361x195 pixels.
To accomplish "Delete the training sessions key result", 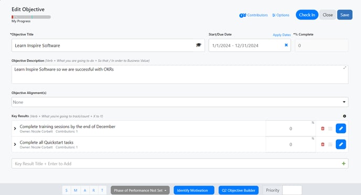I will tap(323, 129).
